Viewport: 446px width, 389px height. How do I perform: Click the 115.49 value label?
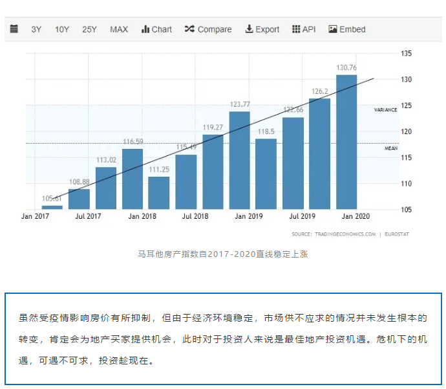186,147
